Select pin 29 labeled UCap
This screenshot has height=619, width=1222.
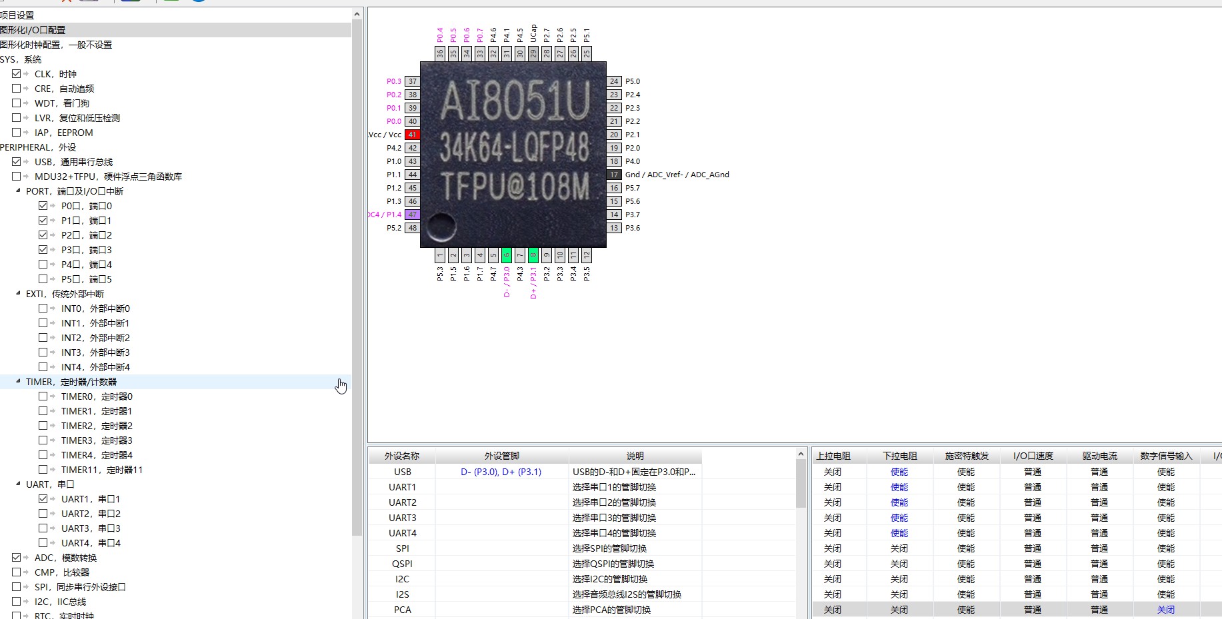533,53
